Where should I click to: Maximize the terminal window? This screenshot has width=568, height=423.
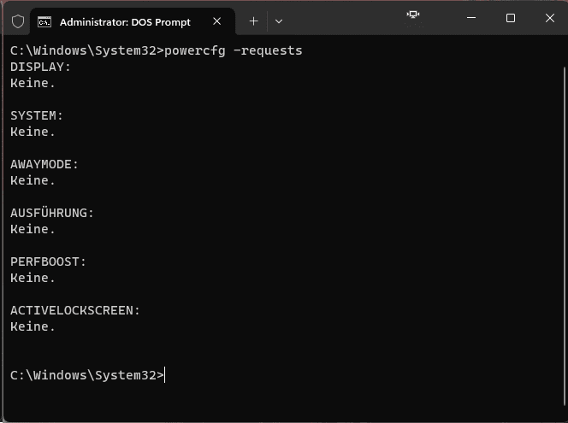pos(511,18)
